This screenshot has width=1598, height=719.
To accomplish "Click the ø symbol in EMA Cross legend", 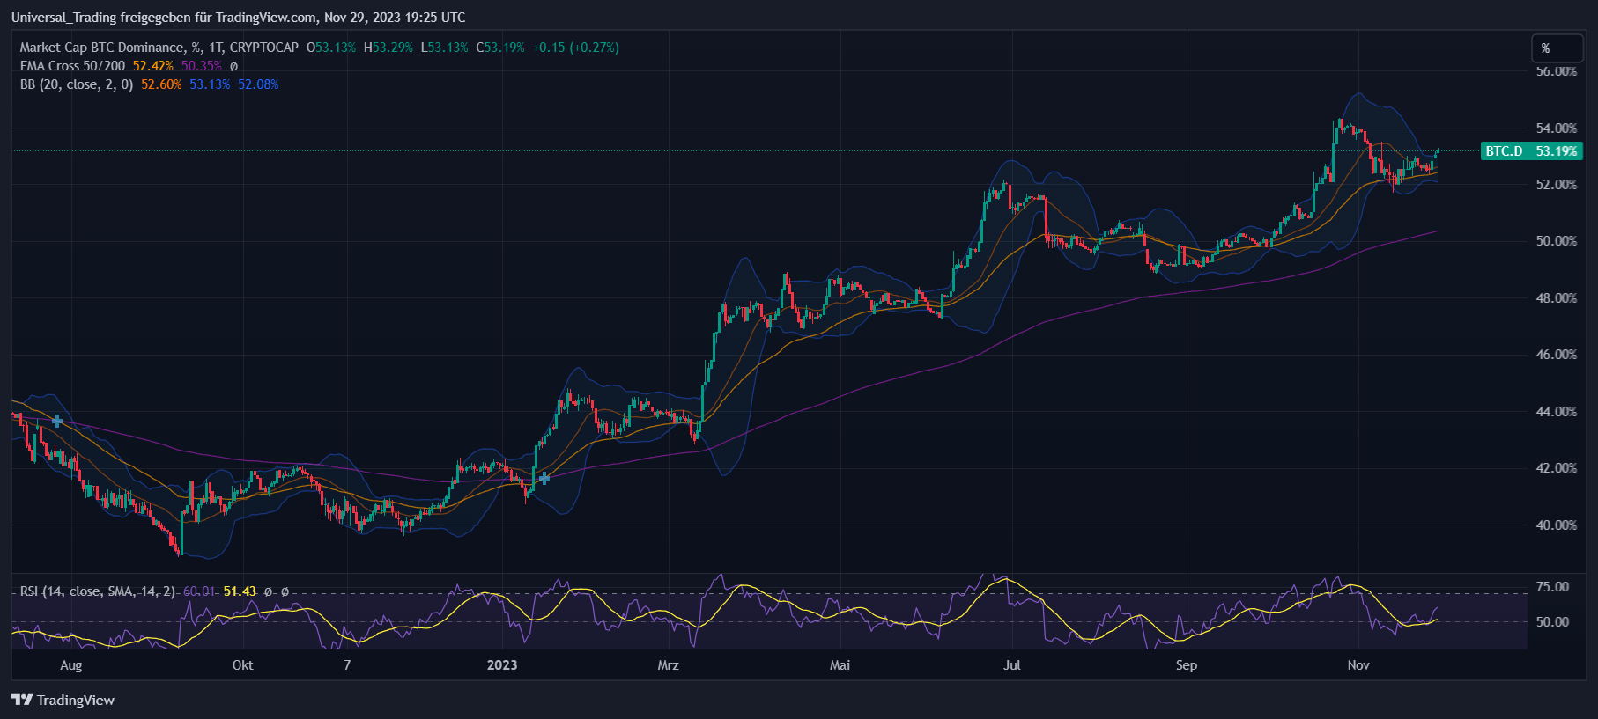I will [x=233, y=66].
